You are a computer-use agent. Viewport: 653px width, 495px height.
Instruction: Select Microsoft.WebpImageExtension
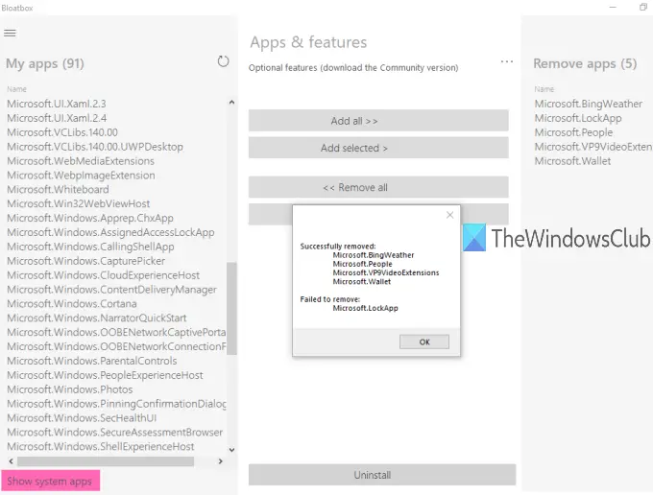[x=82, y=176]
